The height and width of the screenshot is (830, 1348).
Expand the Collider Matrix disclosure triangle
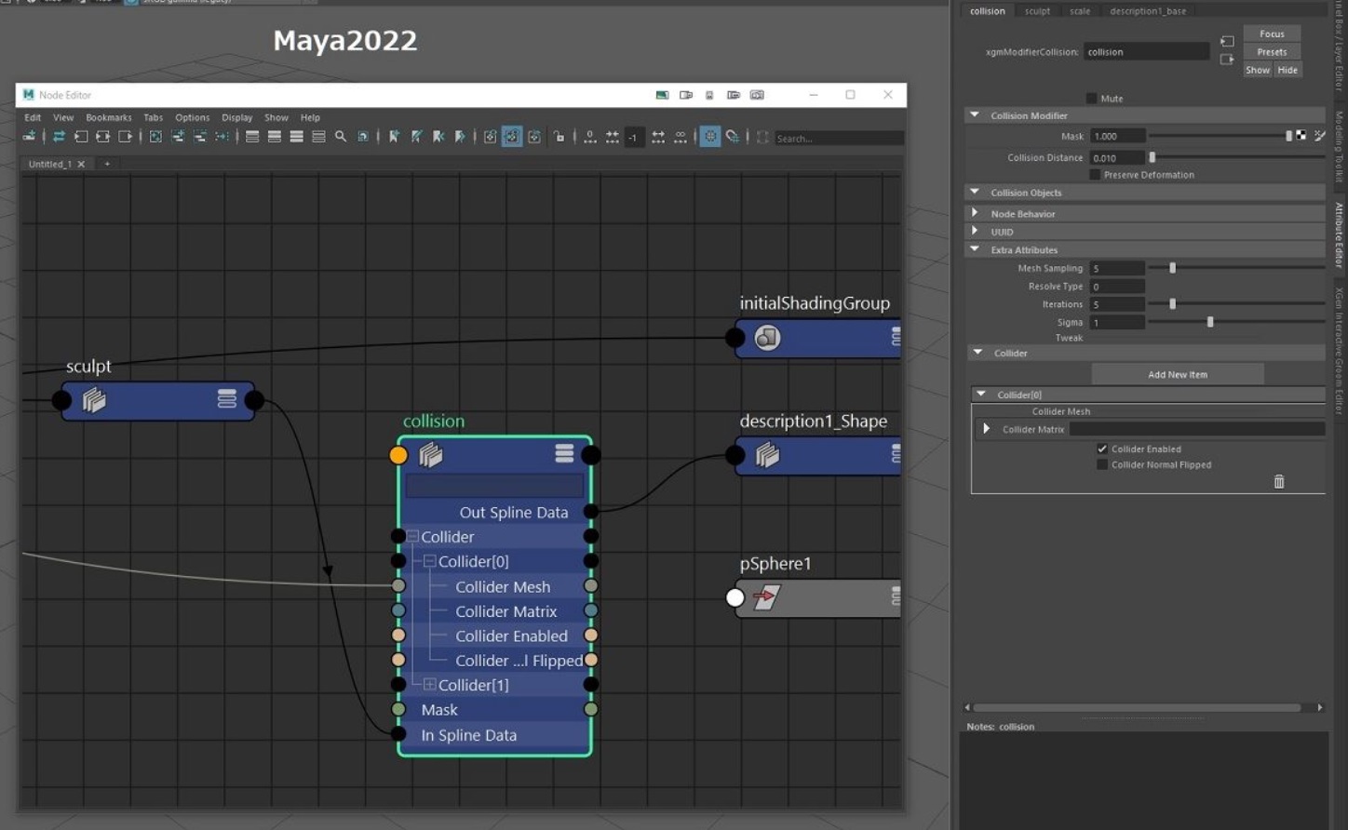pos(986,429)
